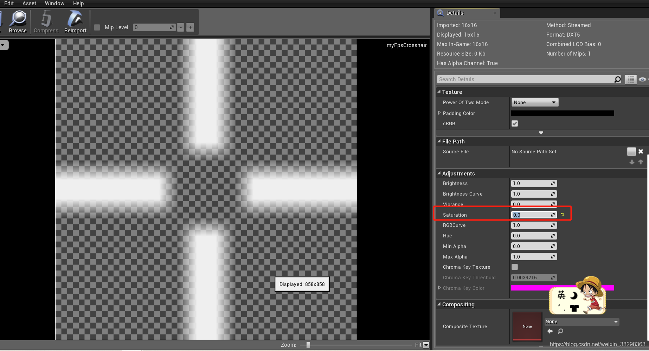Collapse the Texture section

coord(439,92)
